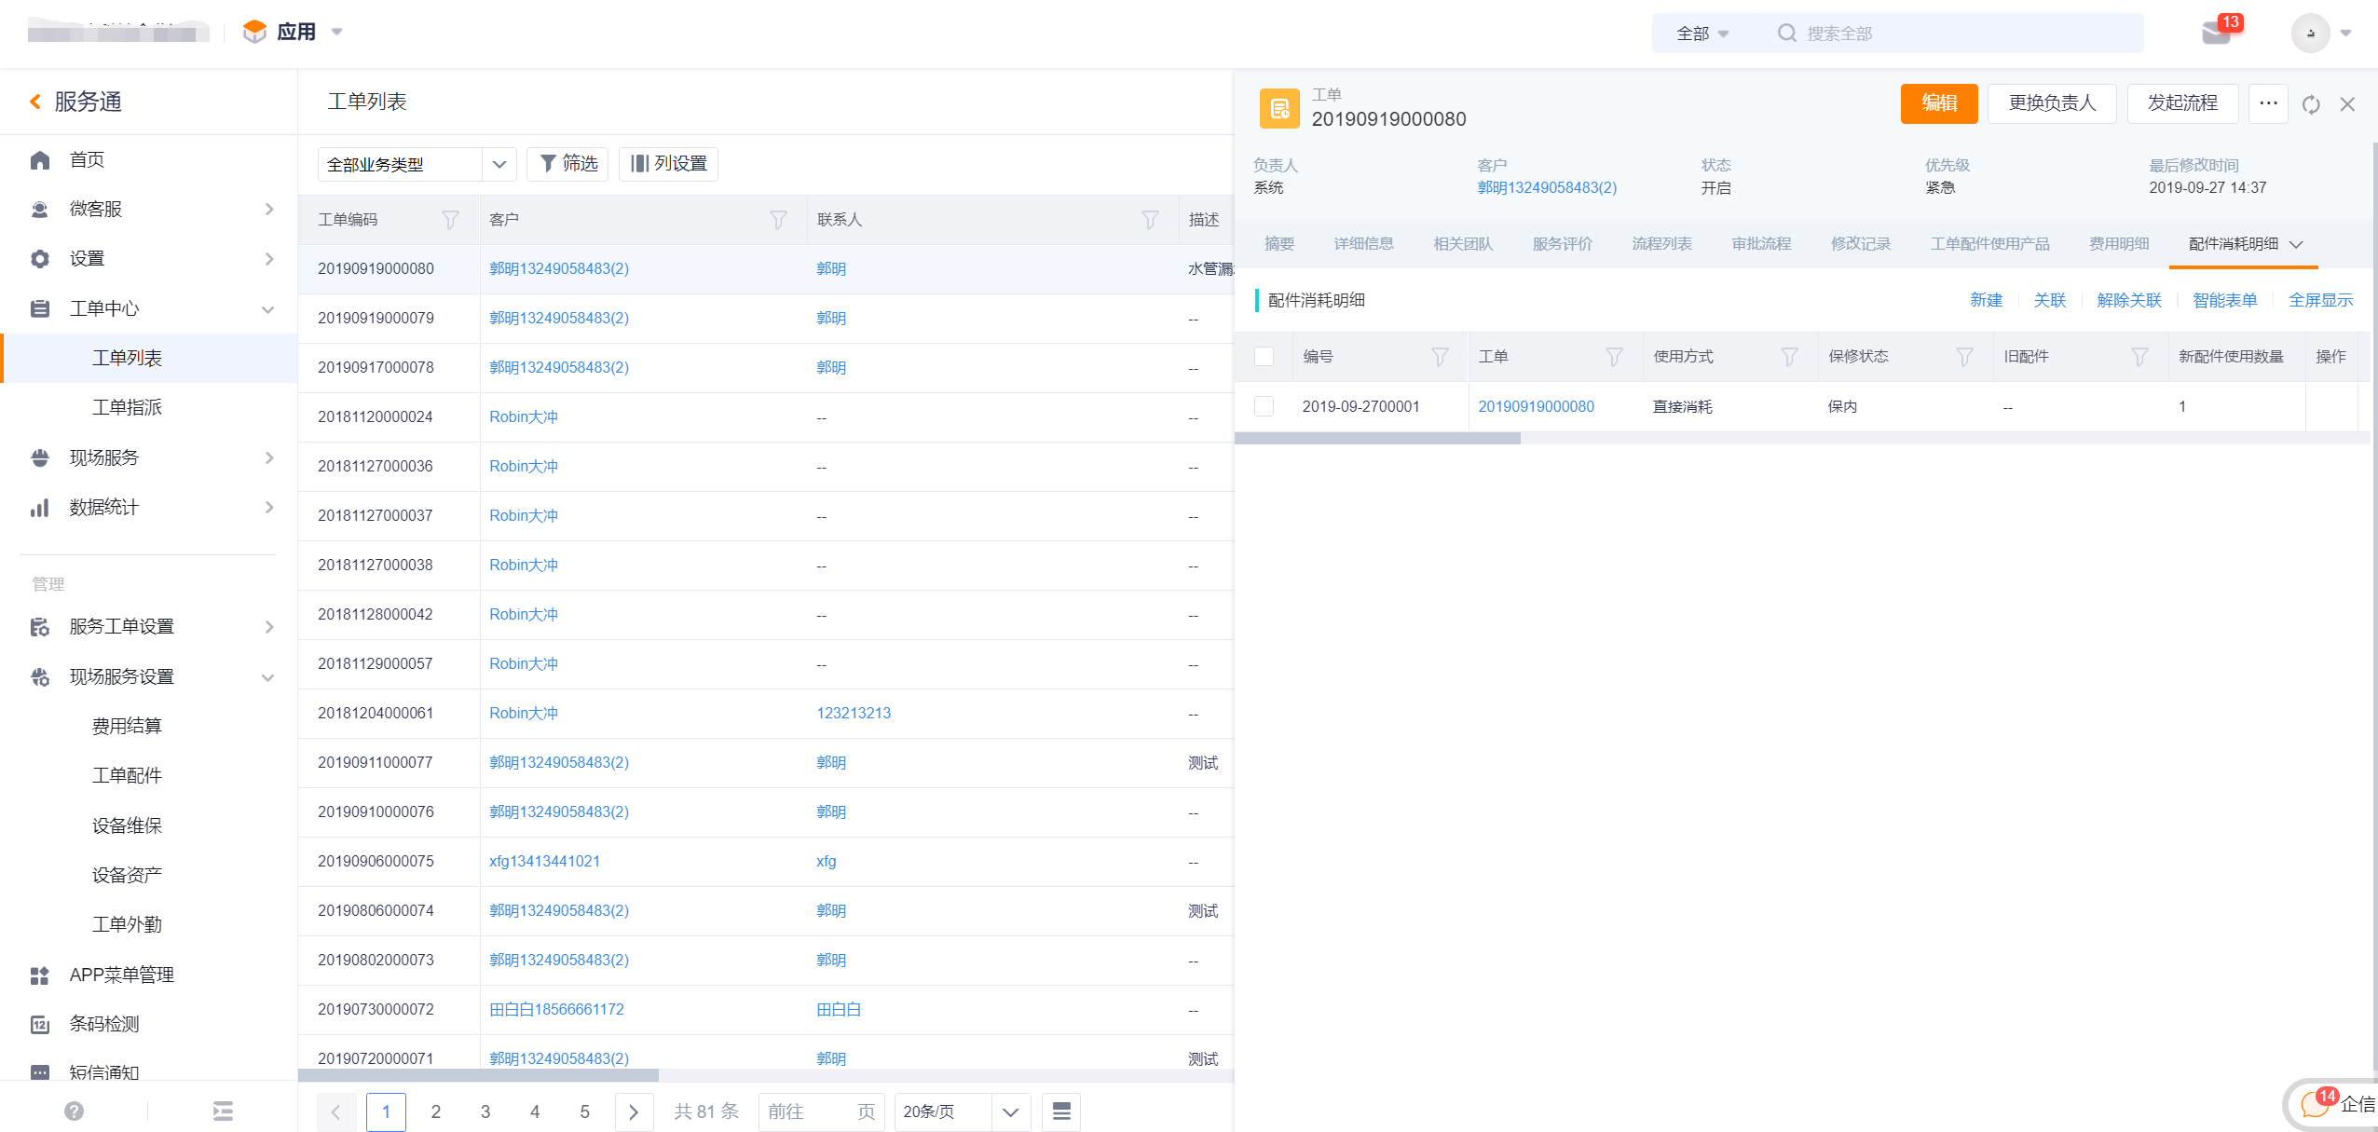This screenshot has height=1132, width=2378.
Task: Click the orange 编辑 button
Action: pos(1939,102)
